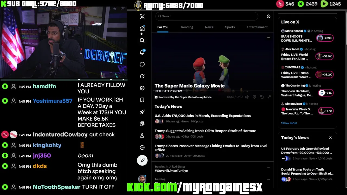Click chat username hamdifn
The width and height of the screenshot is (347, 195).
point(44,86)
